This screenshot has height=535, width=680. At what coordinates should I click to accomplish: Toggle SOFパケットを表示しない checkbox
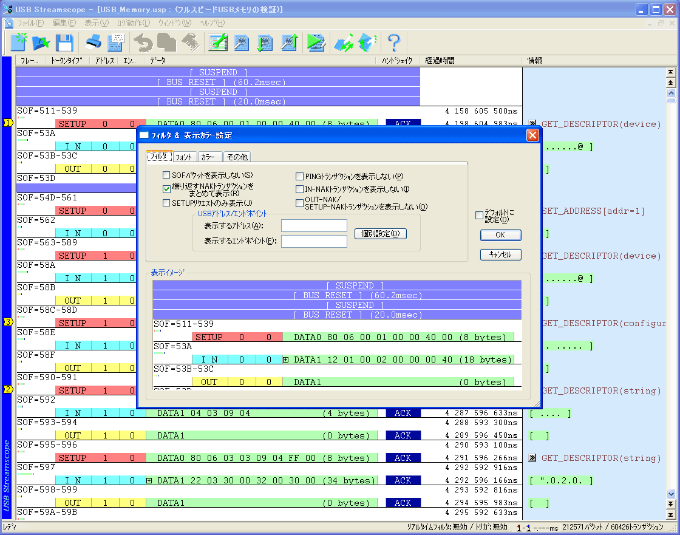[x=166, y=175]
